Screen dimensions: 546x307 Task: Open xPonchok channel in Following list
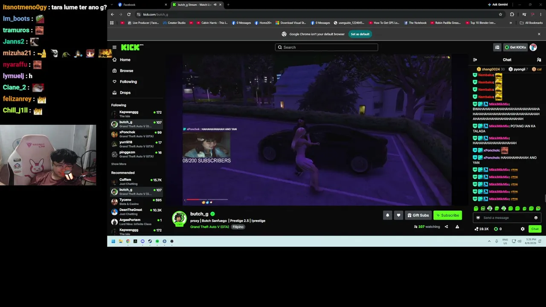tap(136, 134)
